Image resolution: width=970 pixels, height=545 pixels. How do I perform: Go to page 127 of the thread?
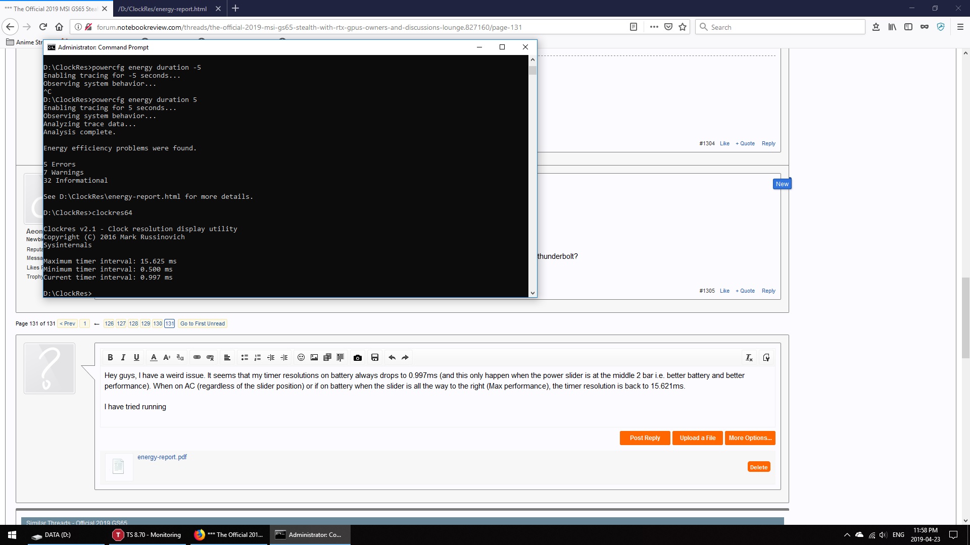coord(121,323)
